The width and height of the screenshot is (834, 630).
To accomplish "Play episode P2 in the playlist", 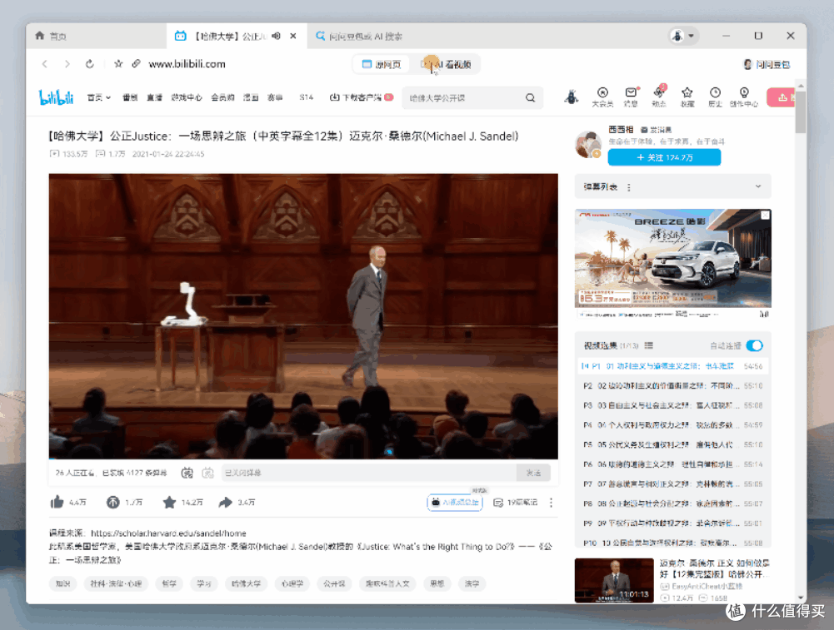I will click(x=673, y=385).
